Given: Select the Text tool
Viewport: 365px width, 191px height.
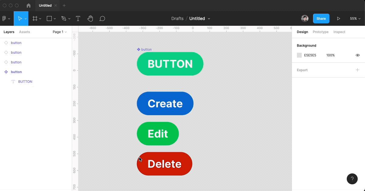Looking at the screenshot, I should click(78, 18).
